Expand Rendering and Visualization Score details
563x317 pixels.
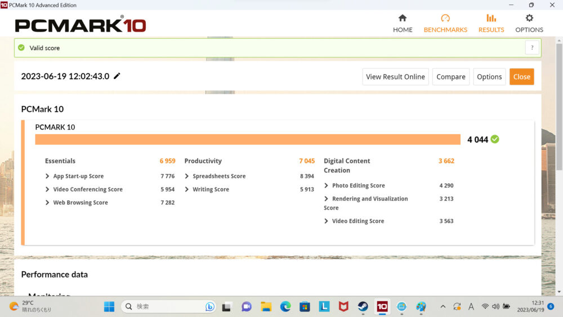[326, 199]
